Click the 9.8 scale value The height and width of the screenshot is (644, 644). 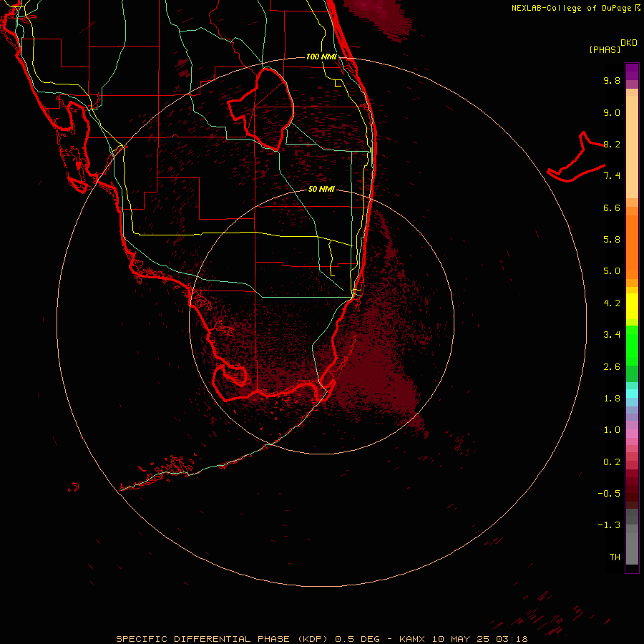point(612,80)
